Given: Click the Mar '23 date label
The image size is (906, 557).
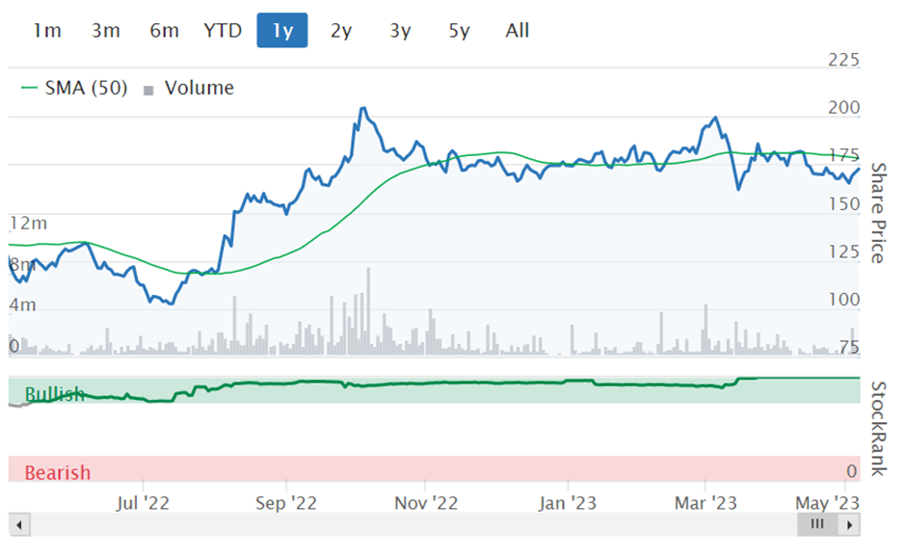Looking at the screenshot, I should [x=706, y=503].
